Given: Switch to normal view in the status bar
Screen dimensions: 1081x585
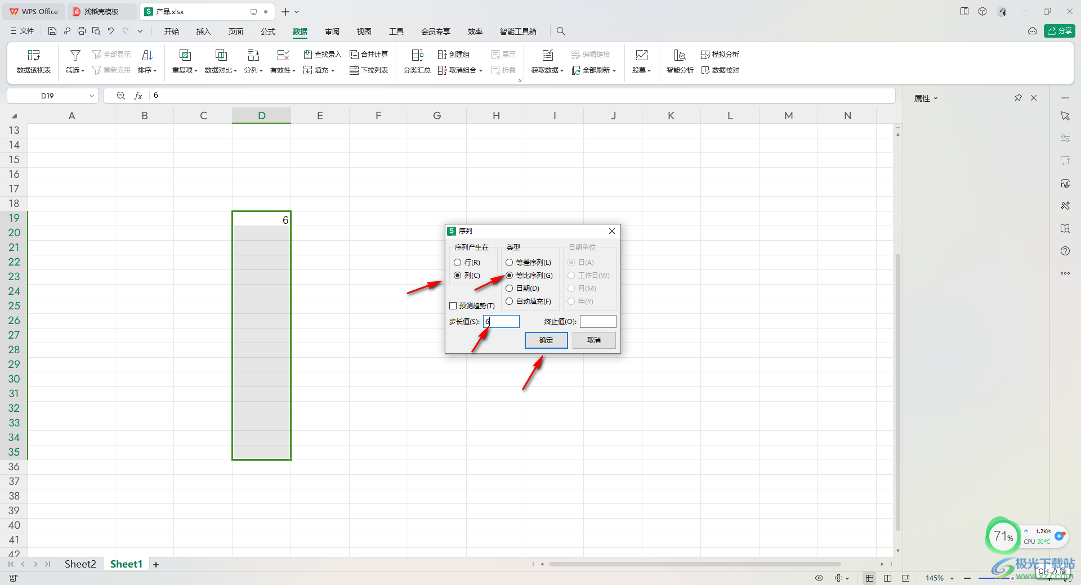Looking at the screenshot, I should (870, 578).
